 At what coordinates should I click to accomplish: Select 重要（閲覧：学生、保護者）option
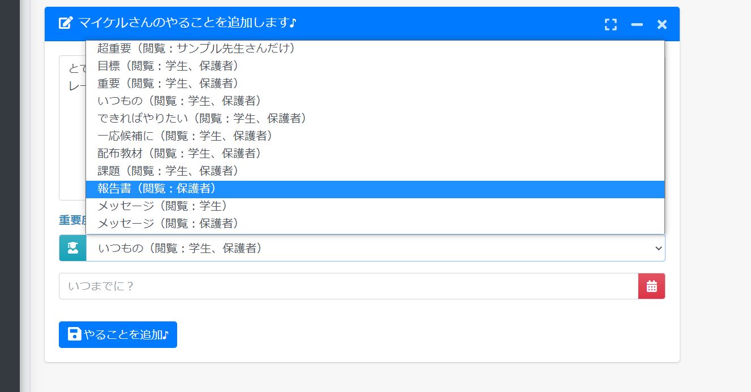pos(167,83)
